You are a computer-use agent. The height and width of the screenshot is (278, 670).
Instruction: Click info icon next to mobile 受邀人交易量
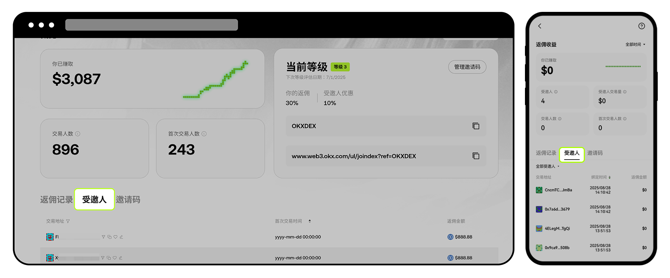[625, 92]
